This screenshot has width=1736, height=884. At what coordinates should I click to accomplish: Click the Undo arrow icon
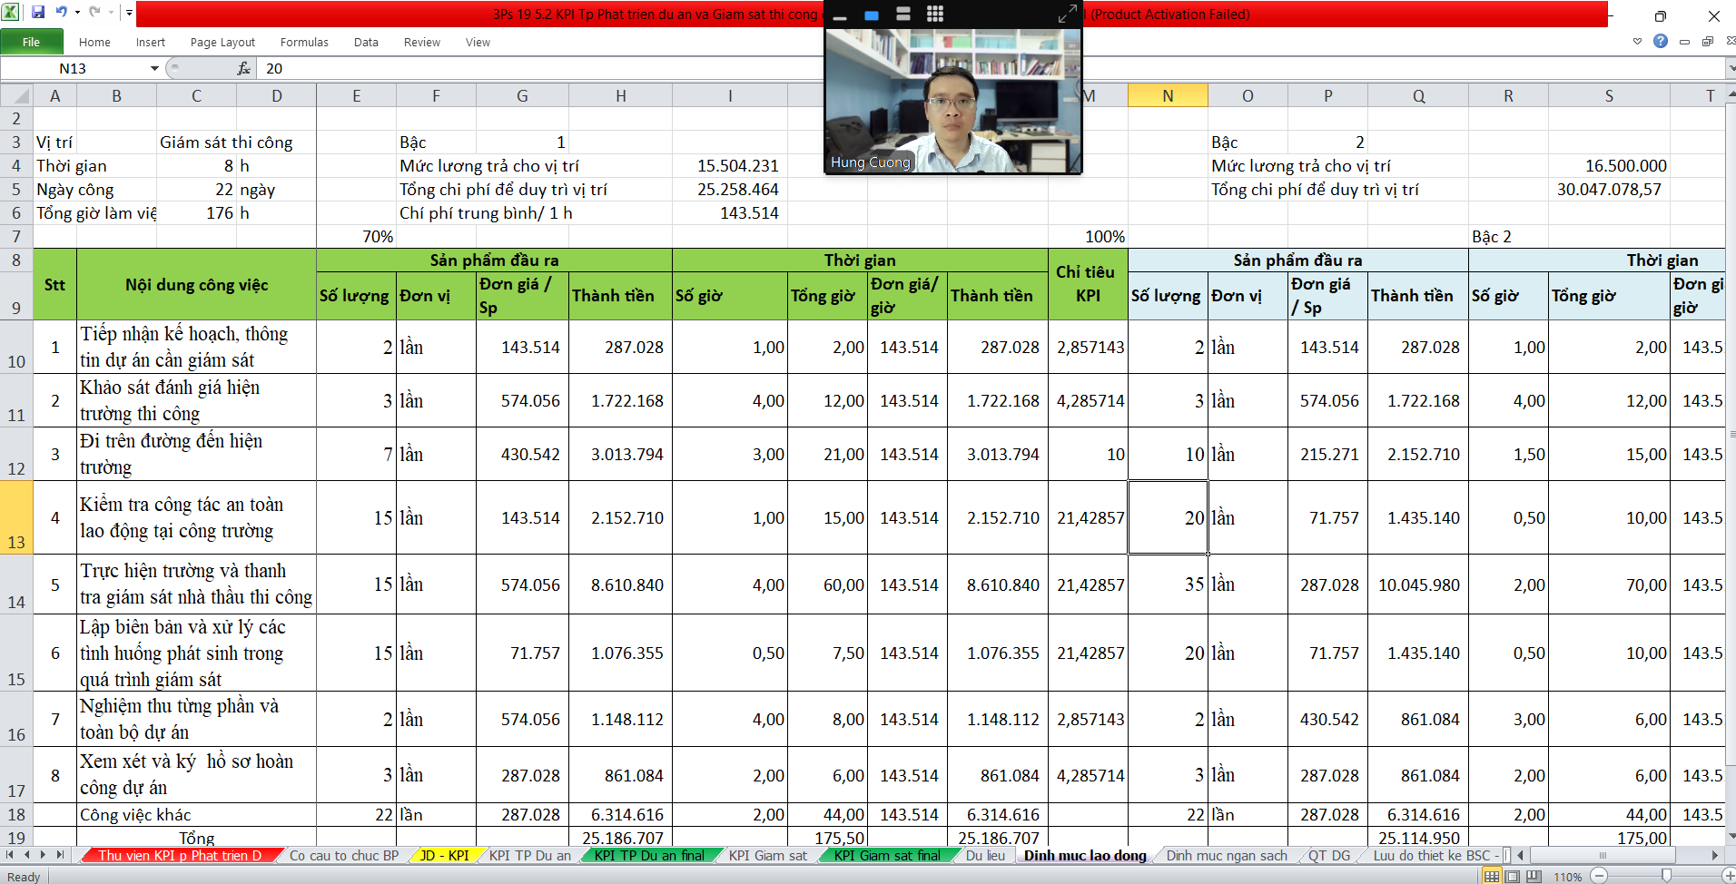tap(61, 13)
